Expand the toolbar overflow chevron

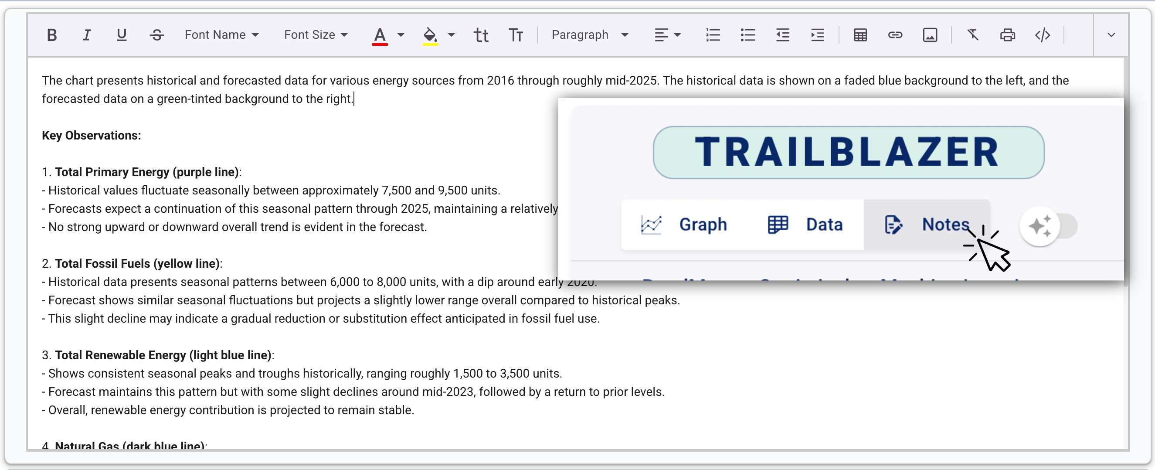(1111, 34)
